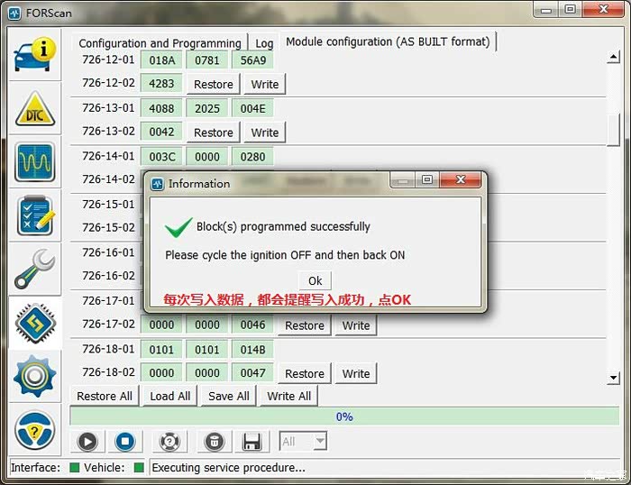The image size is (631, 485).
Task: Edit value 014B in row 726-18-01
Action: (252, 350)
